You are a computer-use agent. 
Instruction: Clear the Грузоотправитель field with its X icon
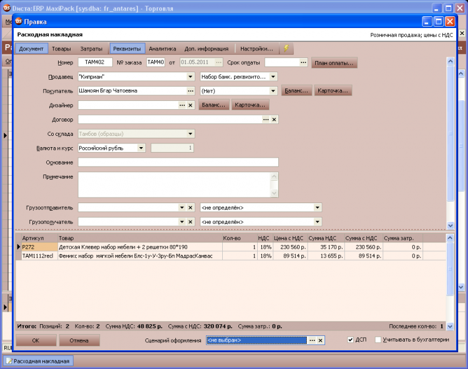click(x=191, y=208)
